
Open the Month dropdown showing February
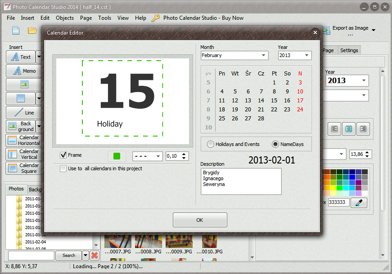point(234,55)
